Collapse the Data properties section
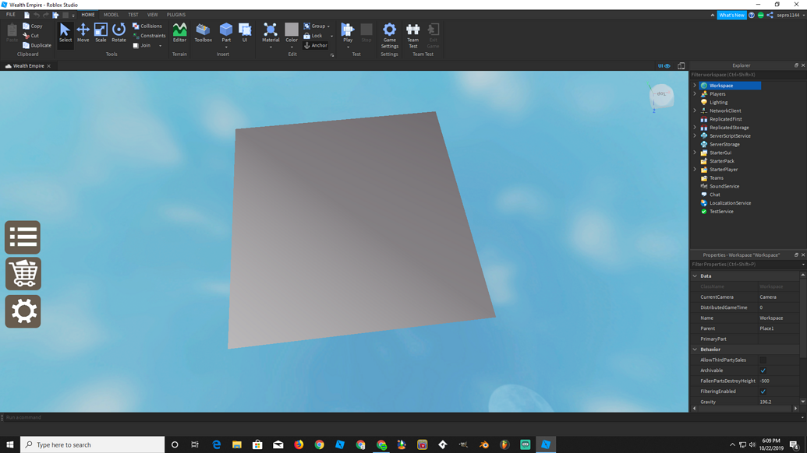Viewport: 807px width, 453px height. tap(695, 276)
